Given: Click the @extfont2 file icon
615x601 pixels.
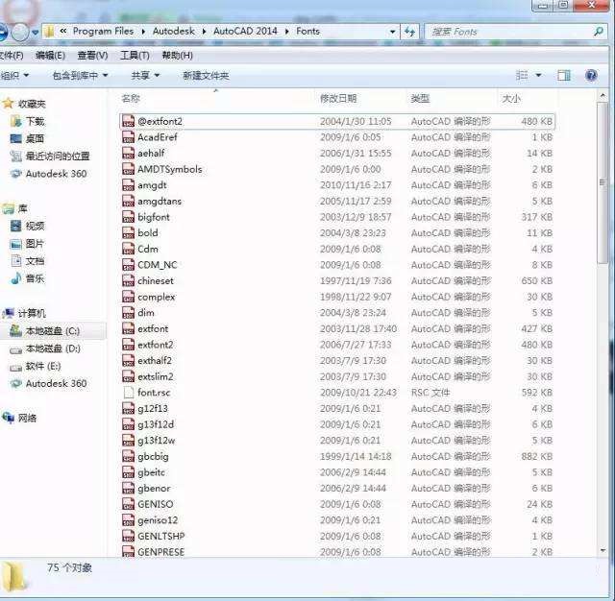Looking at the screenshot, I should tap(128, 121).
